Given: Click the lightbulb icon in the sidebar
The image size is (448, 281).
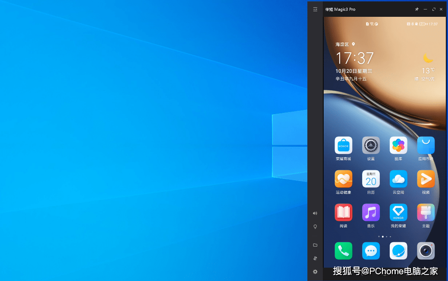Looking at the screenshot, I should pos(315,227).
